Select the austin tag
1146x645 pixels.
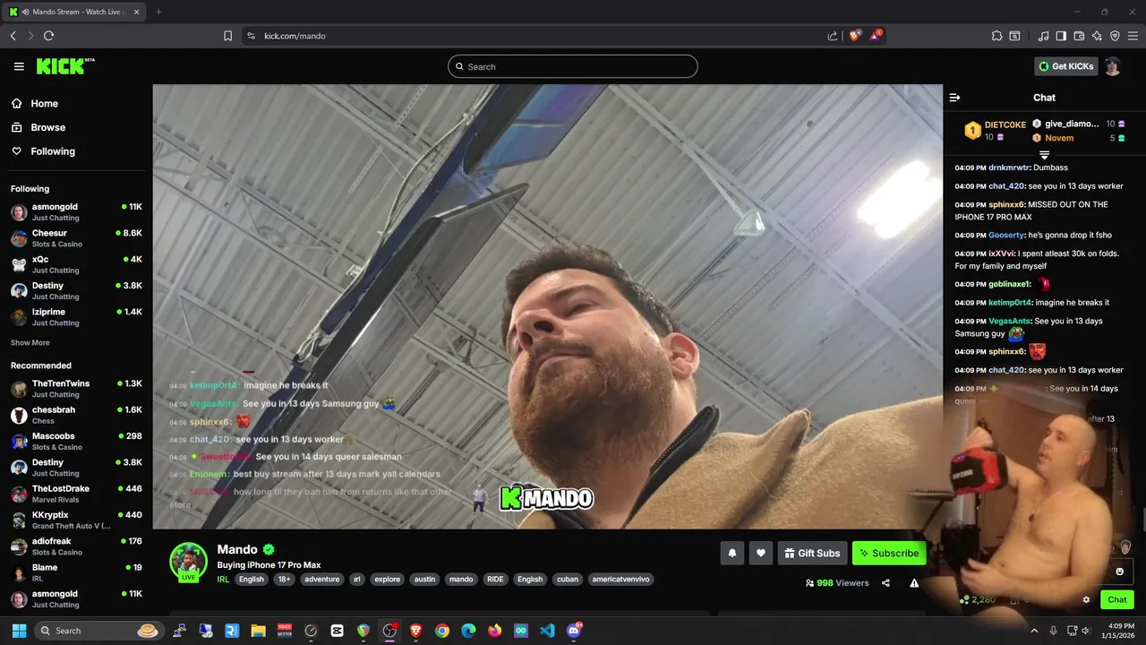(x=424, y=579)
